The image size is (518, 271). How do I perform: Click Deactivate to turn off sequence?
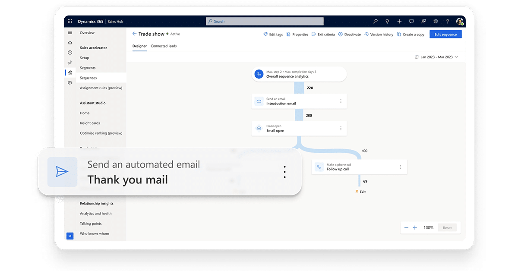click(349, 35)
